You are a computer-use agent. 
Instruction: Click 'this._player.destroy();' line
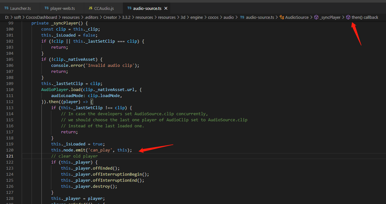(x=89, y=186)
